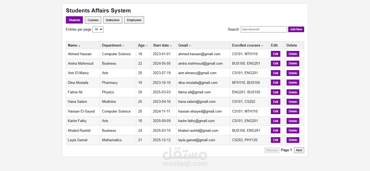Delete Karim Fathy's record

(293, 121)
